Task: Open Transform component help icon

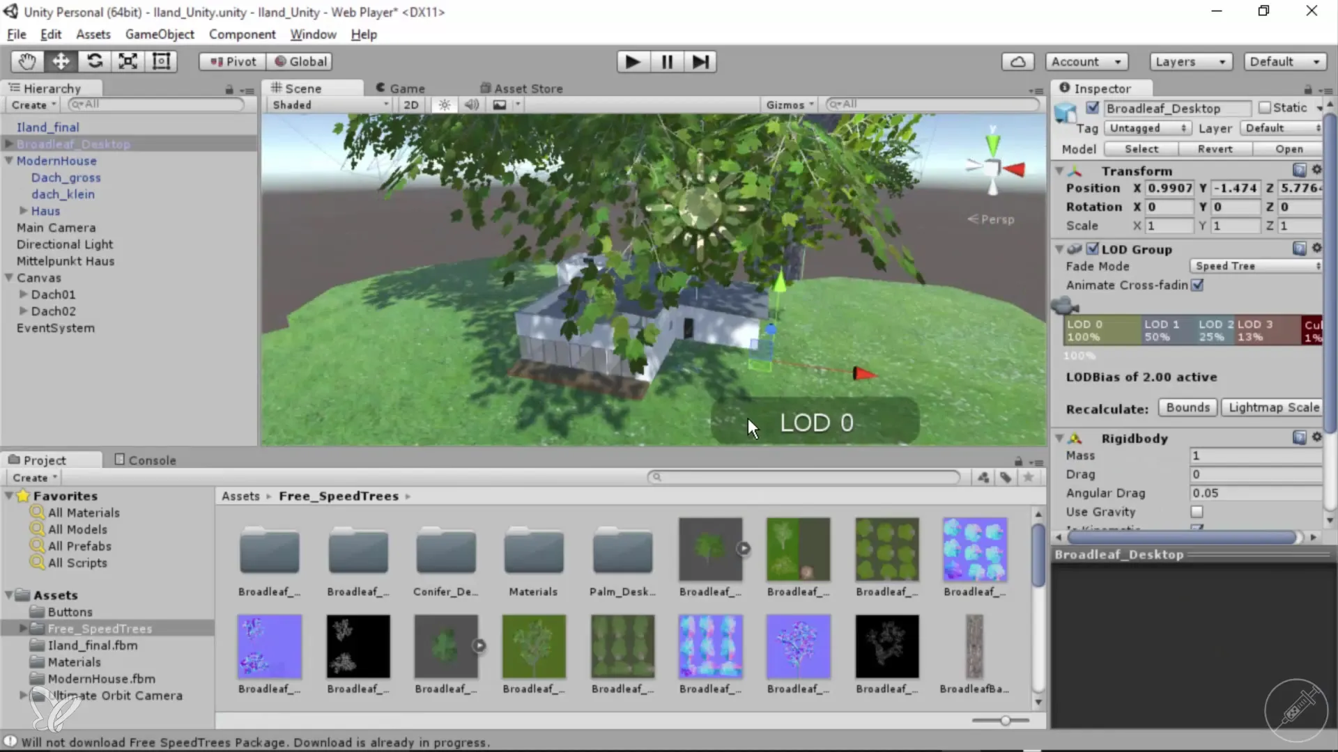Action: [x=1299, y=170]
